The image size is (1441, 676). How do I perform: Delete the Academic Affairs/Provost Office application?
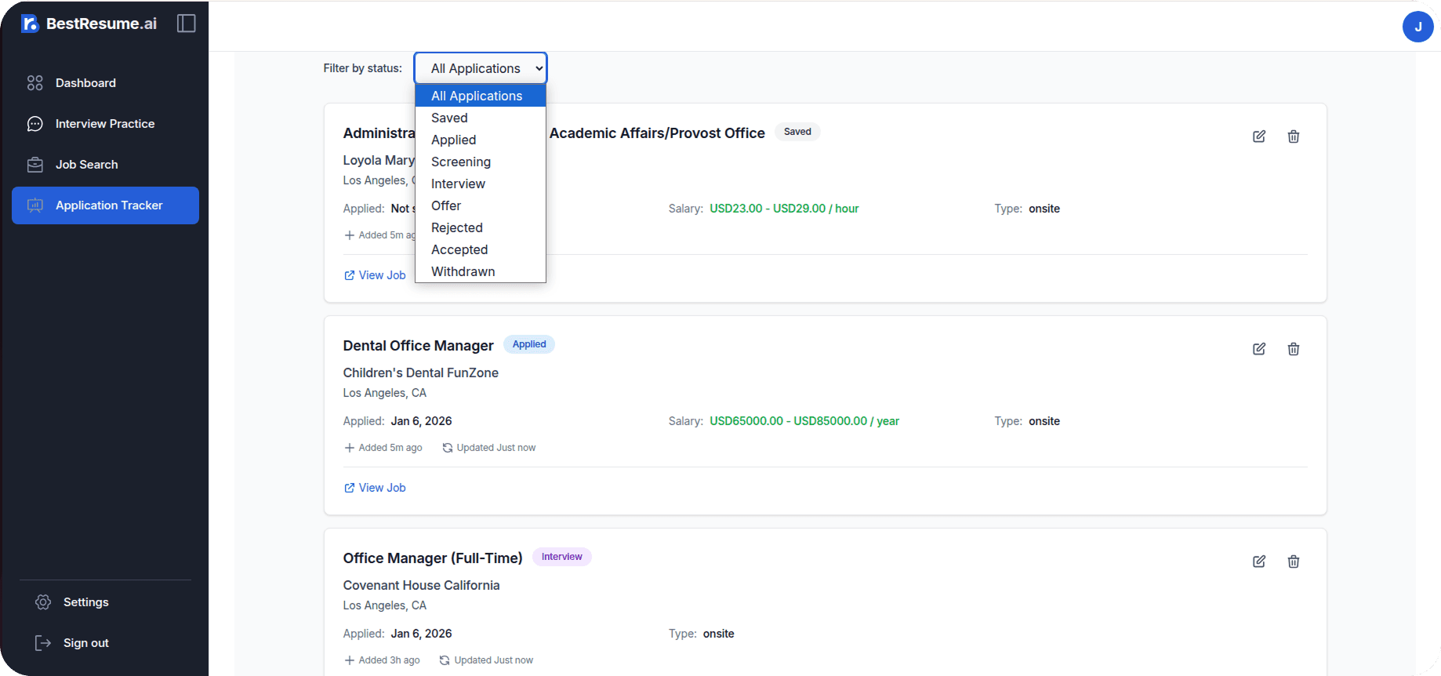coord(1294,136)
